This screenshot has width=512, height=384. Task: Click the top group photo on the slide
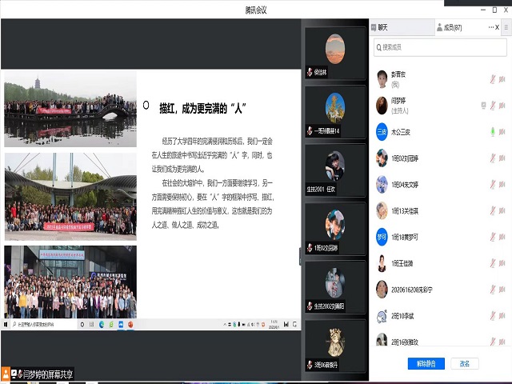point(70,109)
